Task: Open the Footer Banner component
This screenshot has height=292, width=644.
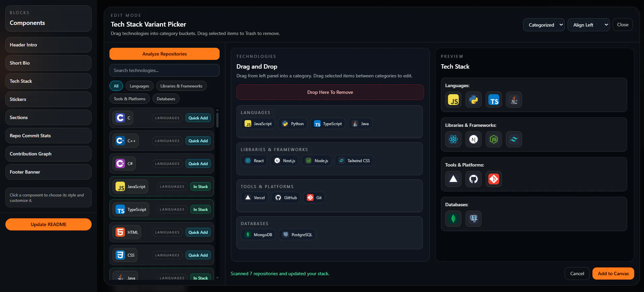Action: (49, 172)
